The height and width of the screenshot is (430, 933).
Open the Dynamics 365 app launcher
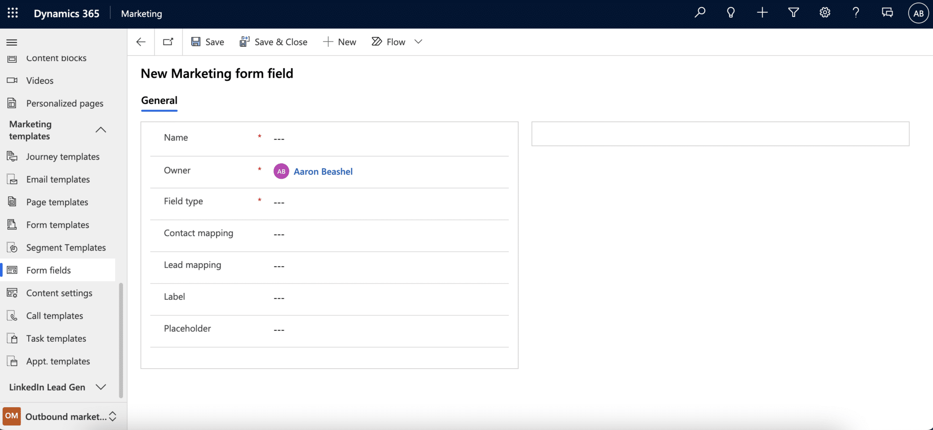(x=12, y=13)
